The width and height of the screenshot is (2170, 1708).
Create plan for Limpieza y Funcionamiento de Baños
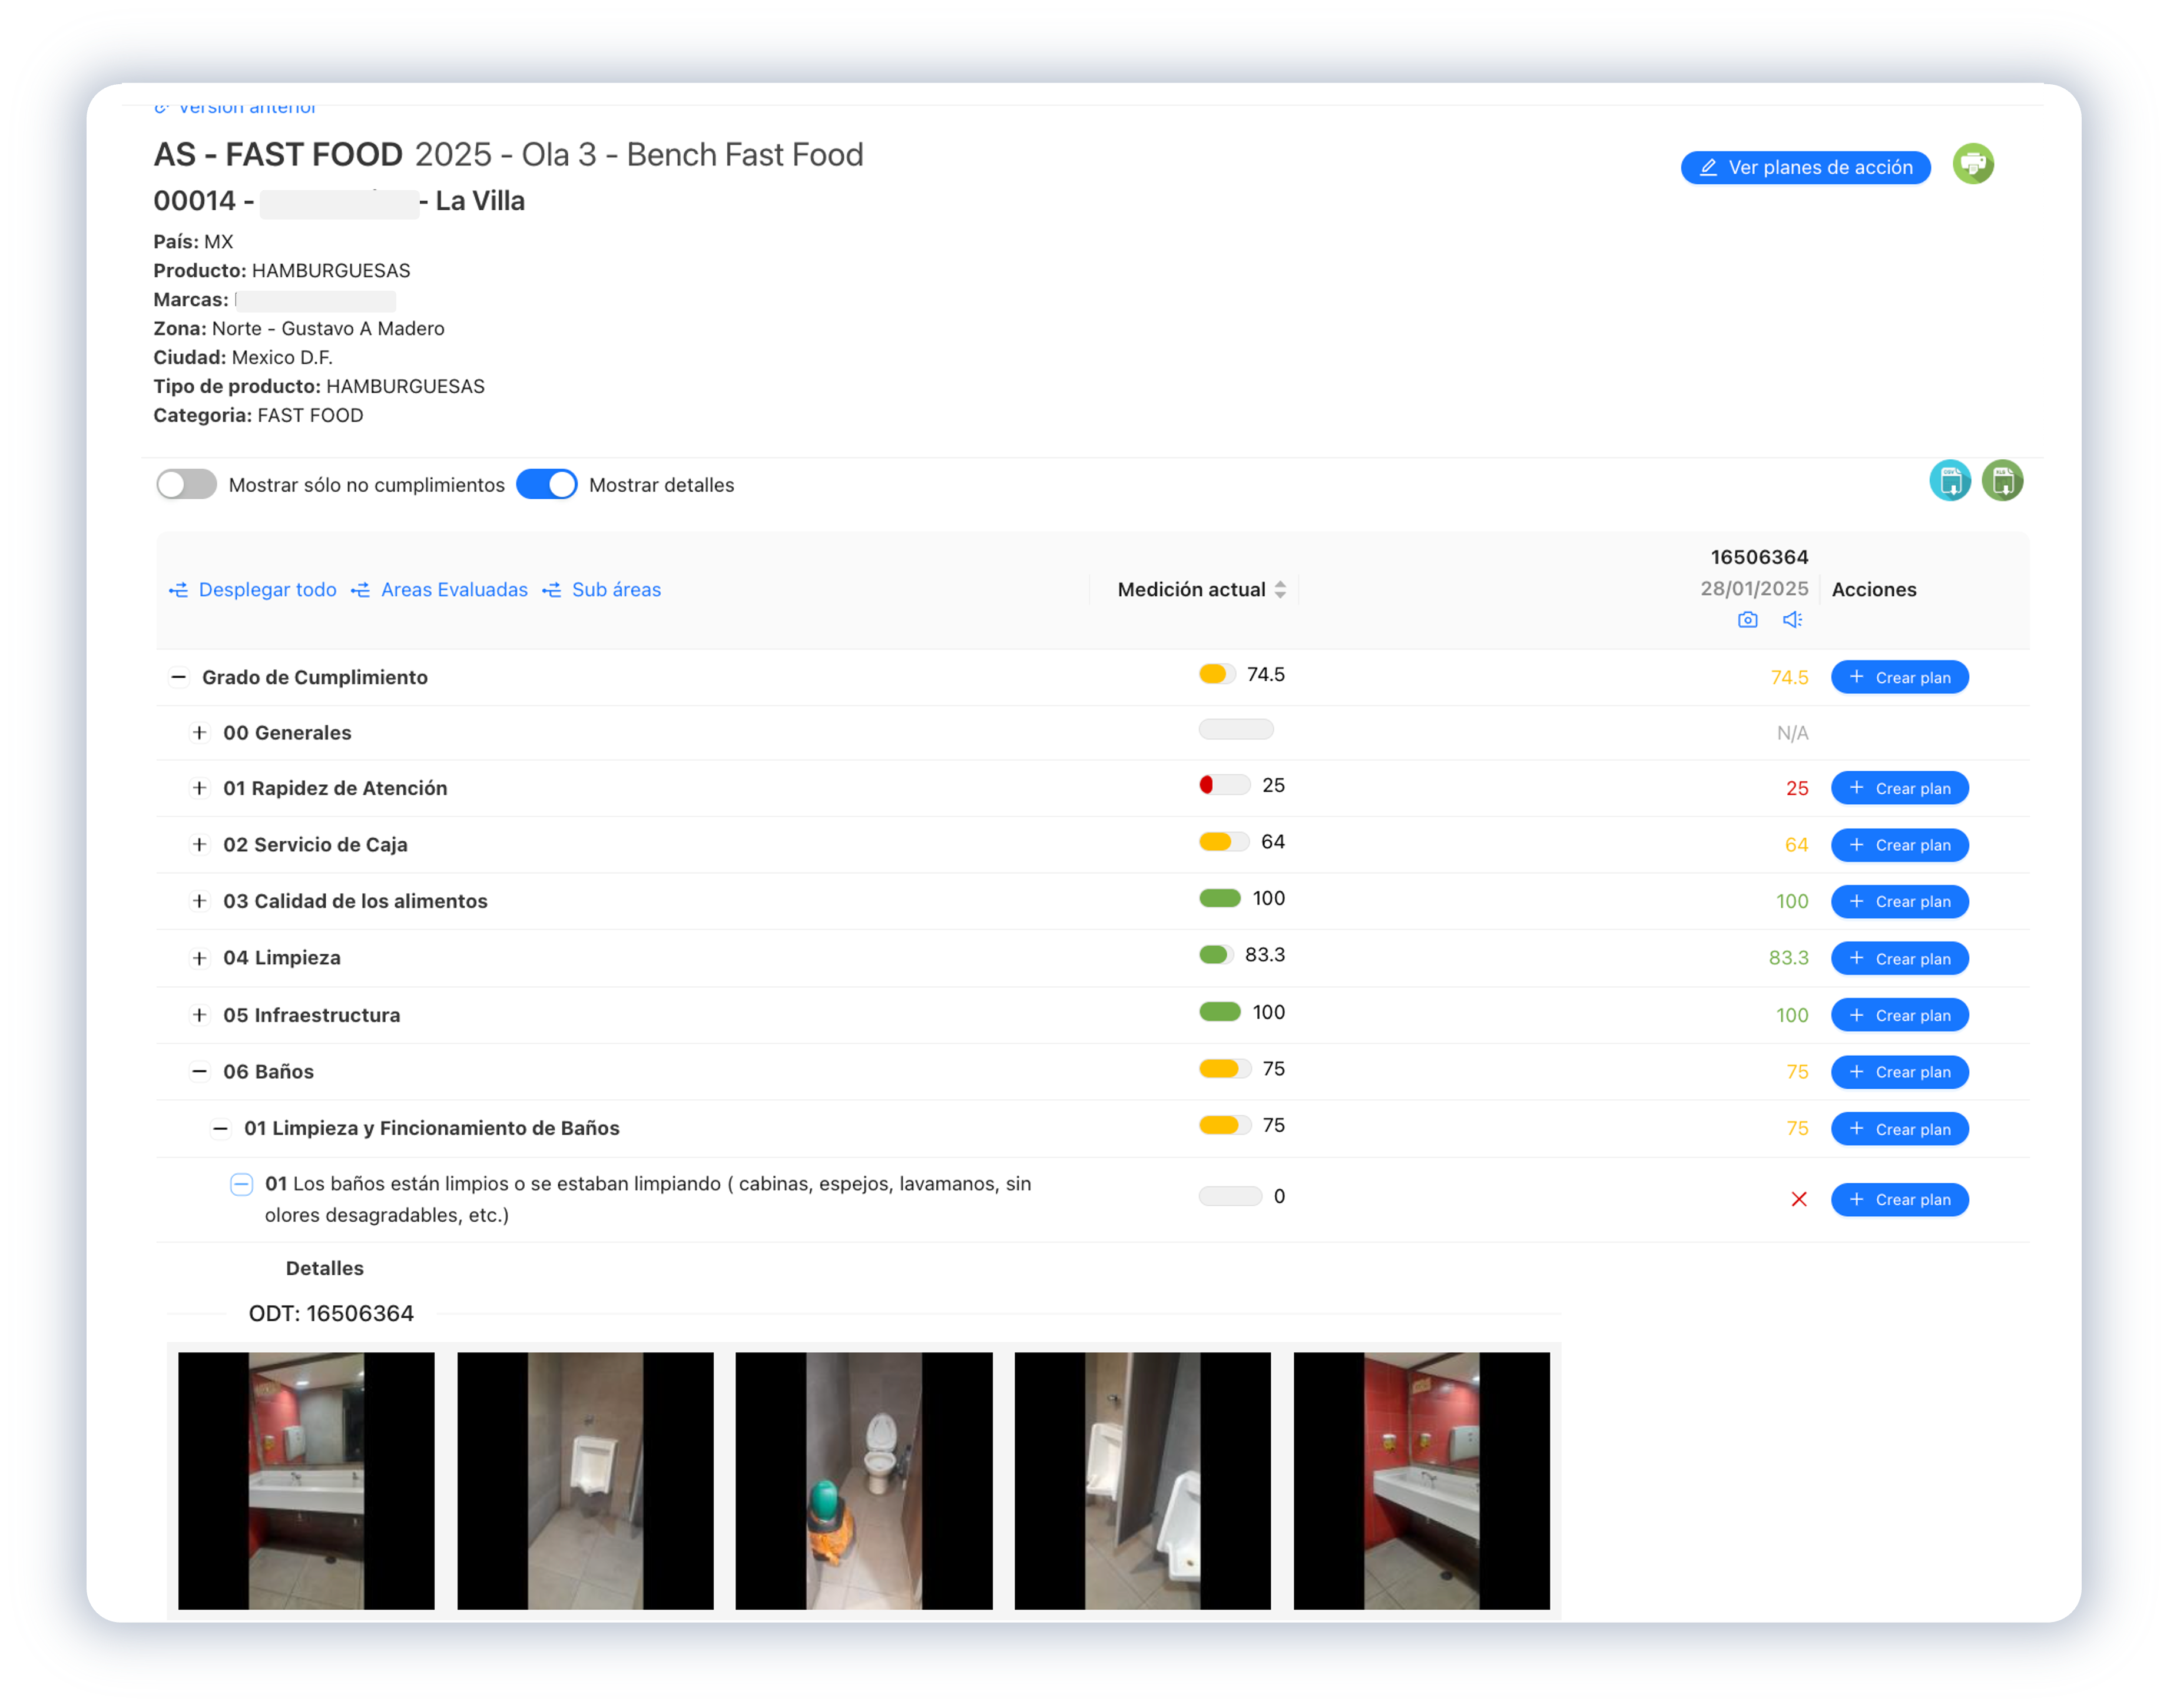(1899, 1129)
